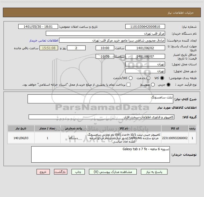Click the need date cell 1401/06/03
204x197 pixels.
pyautogui.click(x=21, y=138)
